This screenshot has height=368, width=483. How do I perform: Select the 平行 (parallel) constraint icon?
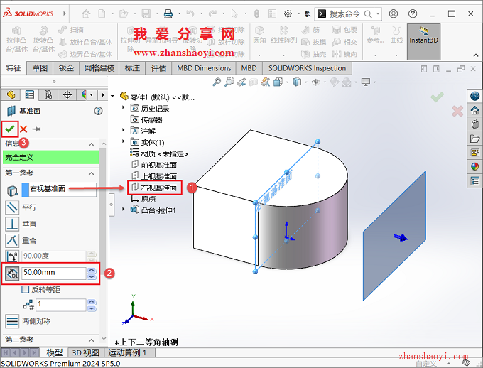12,207
